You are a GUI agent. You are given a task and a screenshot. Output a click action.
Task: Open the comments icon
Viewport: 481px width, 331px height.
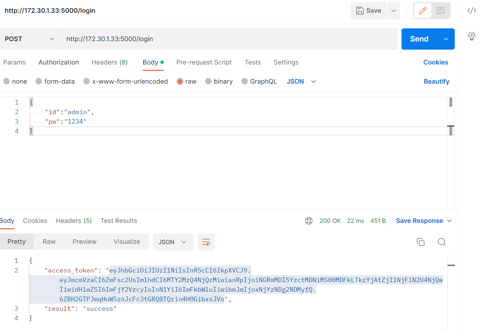(x=441, y=11)
